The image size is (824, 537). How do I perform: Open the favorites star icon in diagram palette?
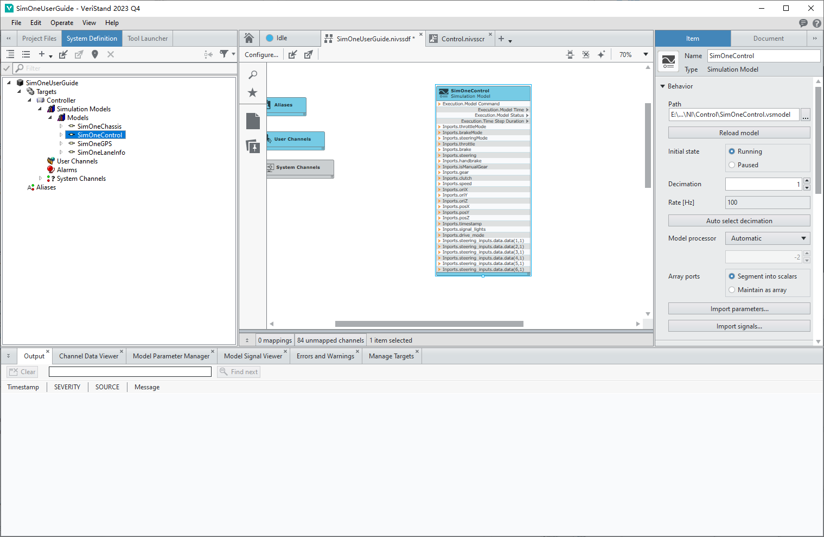click(x=253, y=93)
